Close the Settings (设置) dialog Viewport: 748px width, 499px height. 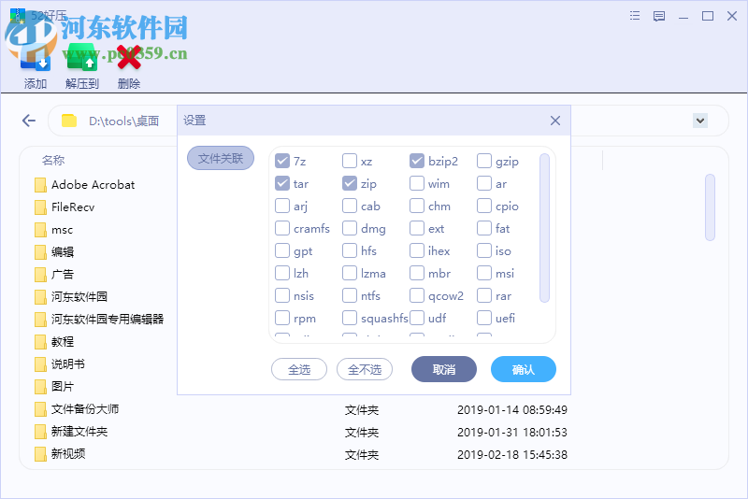[x=555, y=121]
